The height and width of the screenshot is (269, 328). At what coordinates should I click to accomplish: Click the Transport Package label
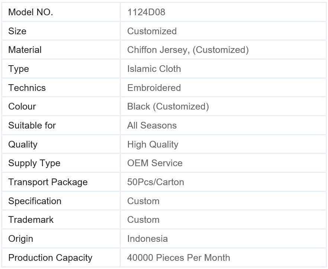click(48, 182)
